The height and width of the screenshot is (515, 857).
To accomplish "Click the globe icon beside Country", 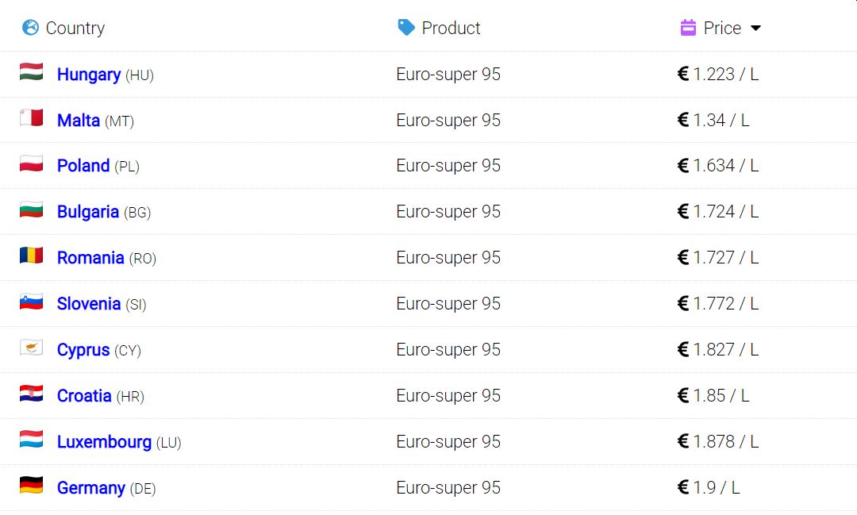I will (x=31, y=27).
